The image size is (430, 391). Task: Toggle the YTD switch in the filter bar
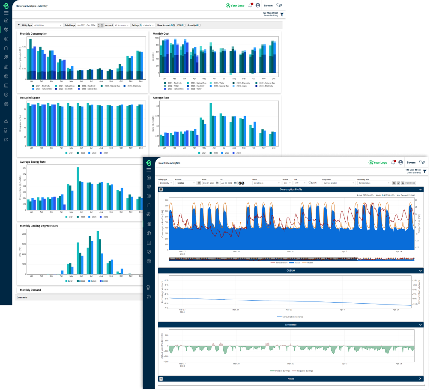click(x=184, y=25)
